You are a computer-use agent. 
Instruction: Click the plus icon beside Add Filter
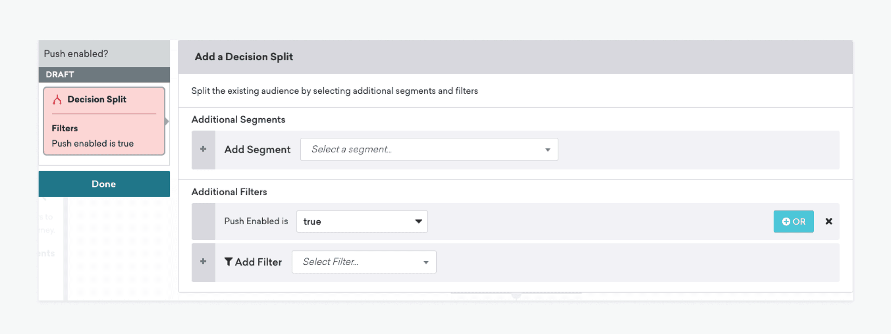[203, 262]
